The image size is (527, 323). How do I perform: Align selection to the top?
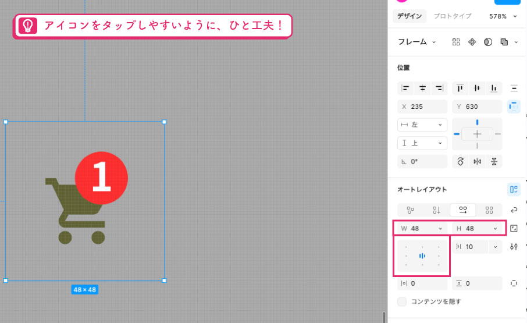[x=460, y=88]
